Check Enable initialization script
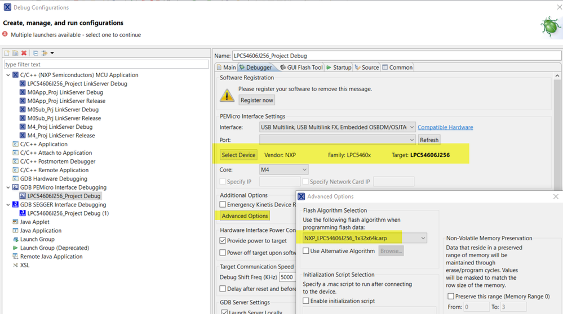The height and width of the screenshot is (314, 563). tap(306, 300)
